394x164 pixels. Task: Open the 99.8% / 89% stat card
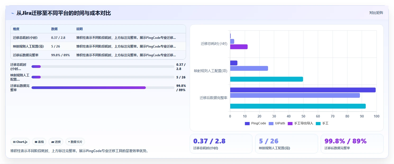point(352,144)
